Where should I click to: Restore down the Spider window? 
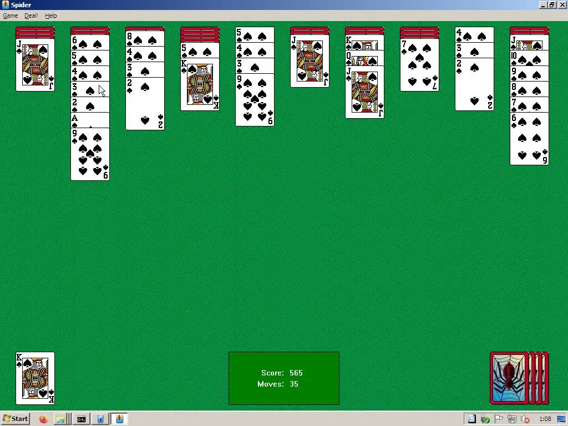point(552,4)
